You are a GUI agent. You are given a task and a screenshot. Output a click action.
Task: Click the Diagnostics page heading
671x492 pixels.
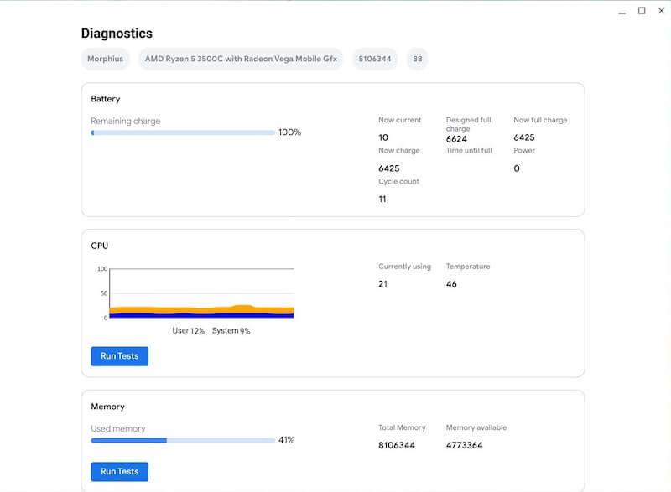[x=117, y=34]
